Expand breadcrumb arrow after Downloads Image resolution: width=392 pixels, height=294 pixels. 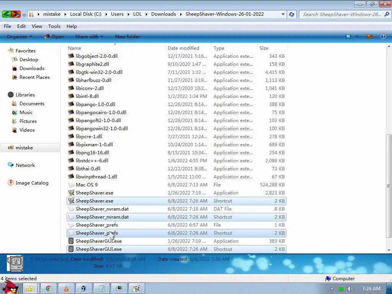coord(181,14)
